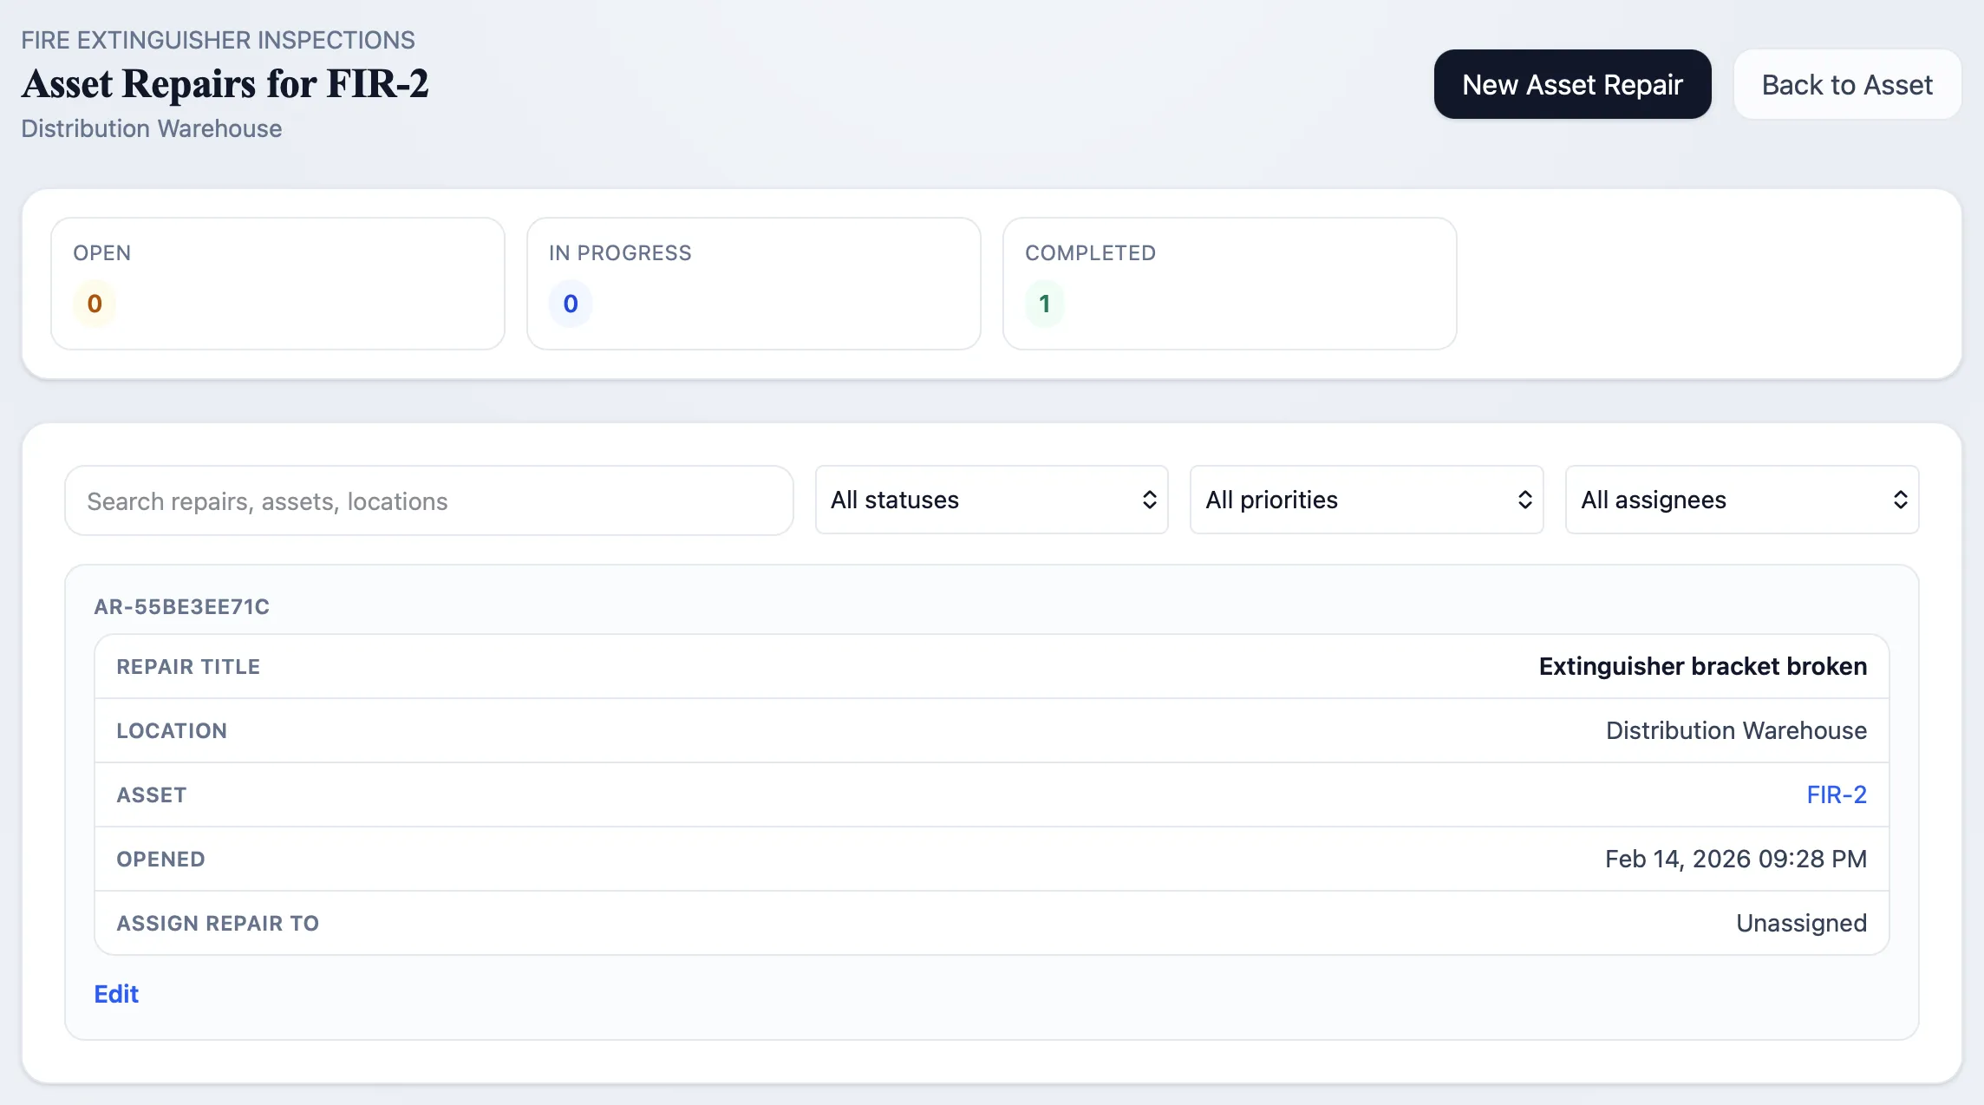Click the statuses filter chevron icon
Image resolution: width=1984 pixels, height=1105 pixels.
click(1150, 500)
